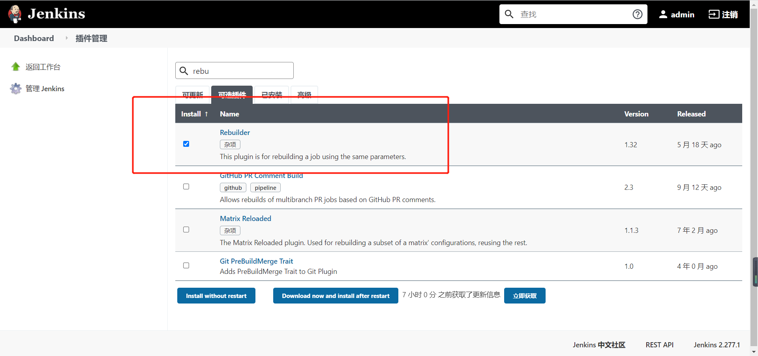Check the GitHub PR Comment Build checkbox
Screen dimensions: 758x356
(x=186, y=186)
